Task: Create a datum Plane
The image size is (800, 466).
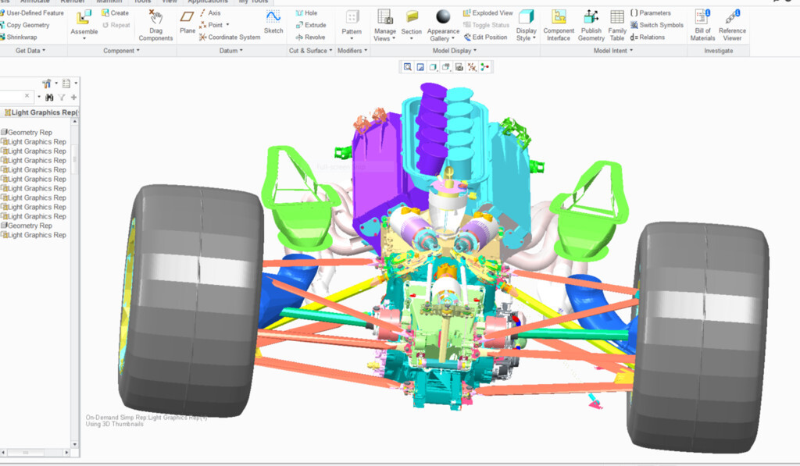Action: click(187, 22)
